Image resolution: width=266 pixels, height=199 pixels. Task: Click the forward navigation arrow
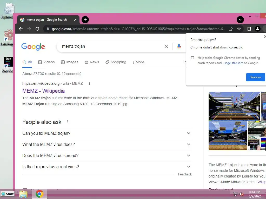point(29,29)
